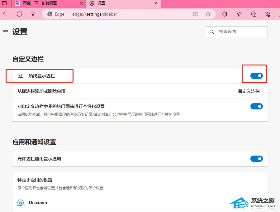Open a new tab with plus button

[166, 3]
